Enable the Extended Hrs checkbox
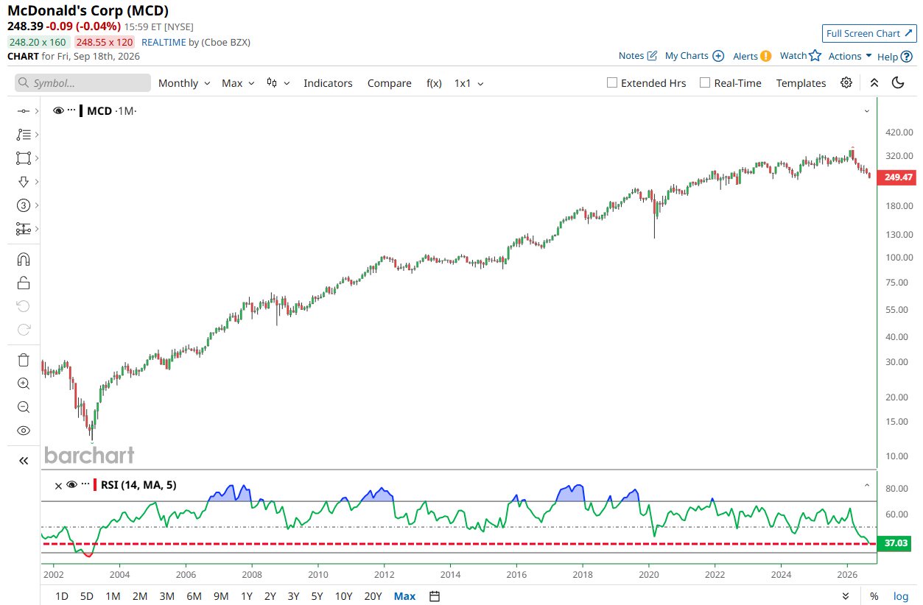 (x=611, y=82)
